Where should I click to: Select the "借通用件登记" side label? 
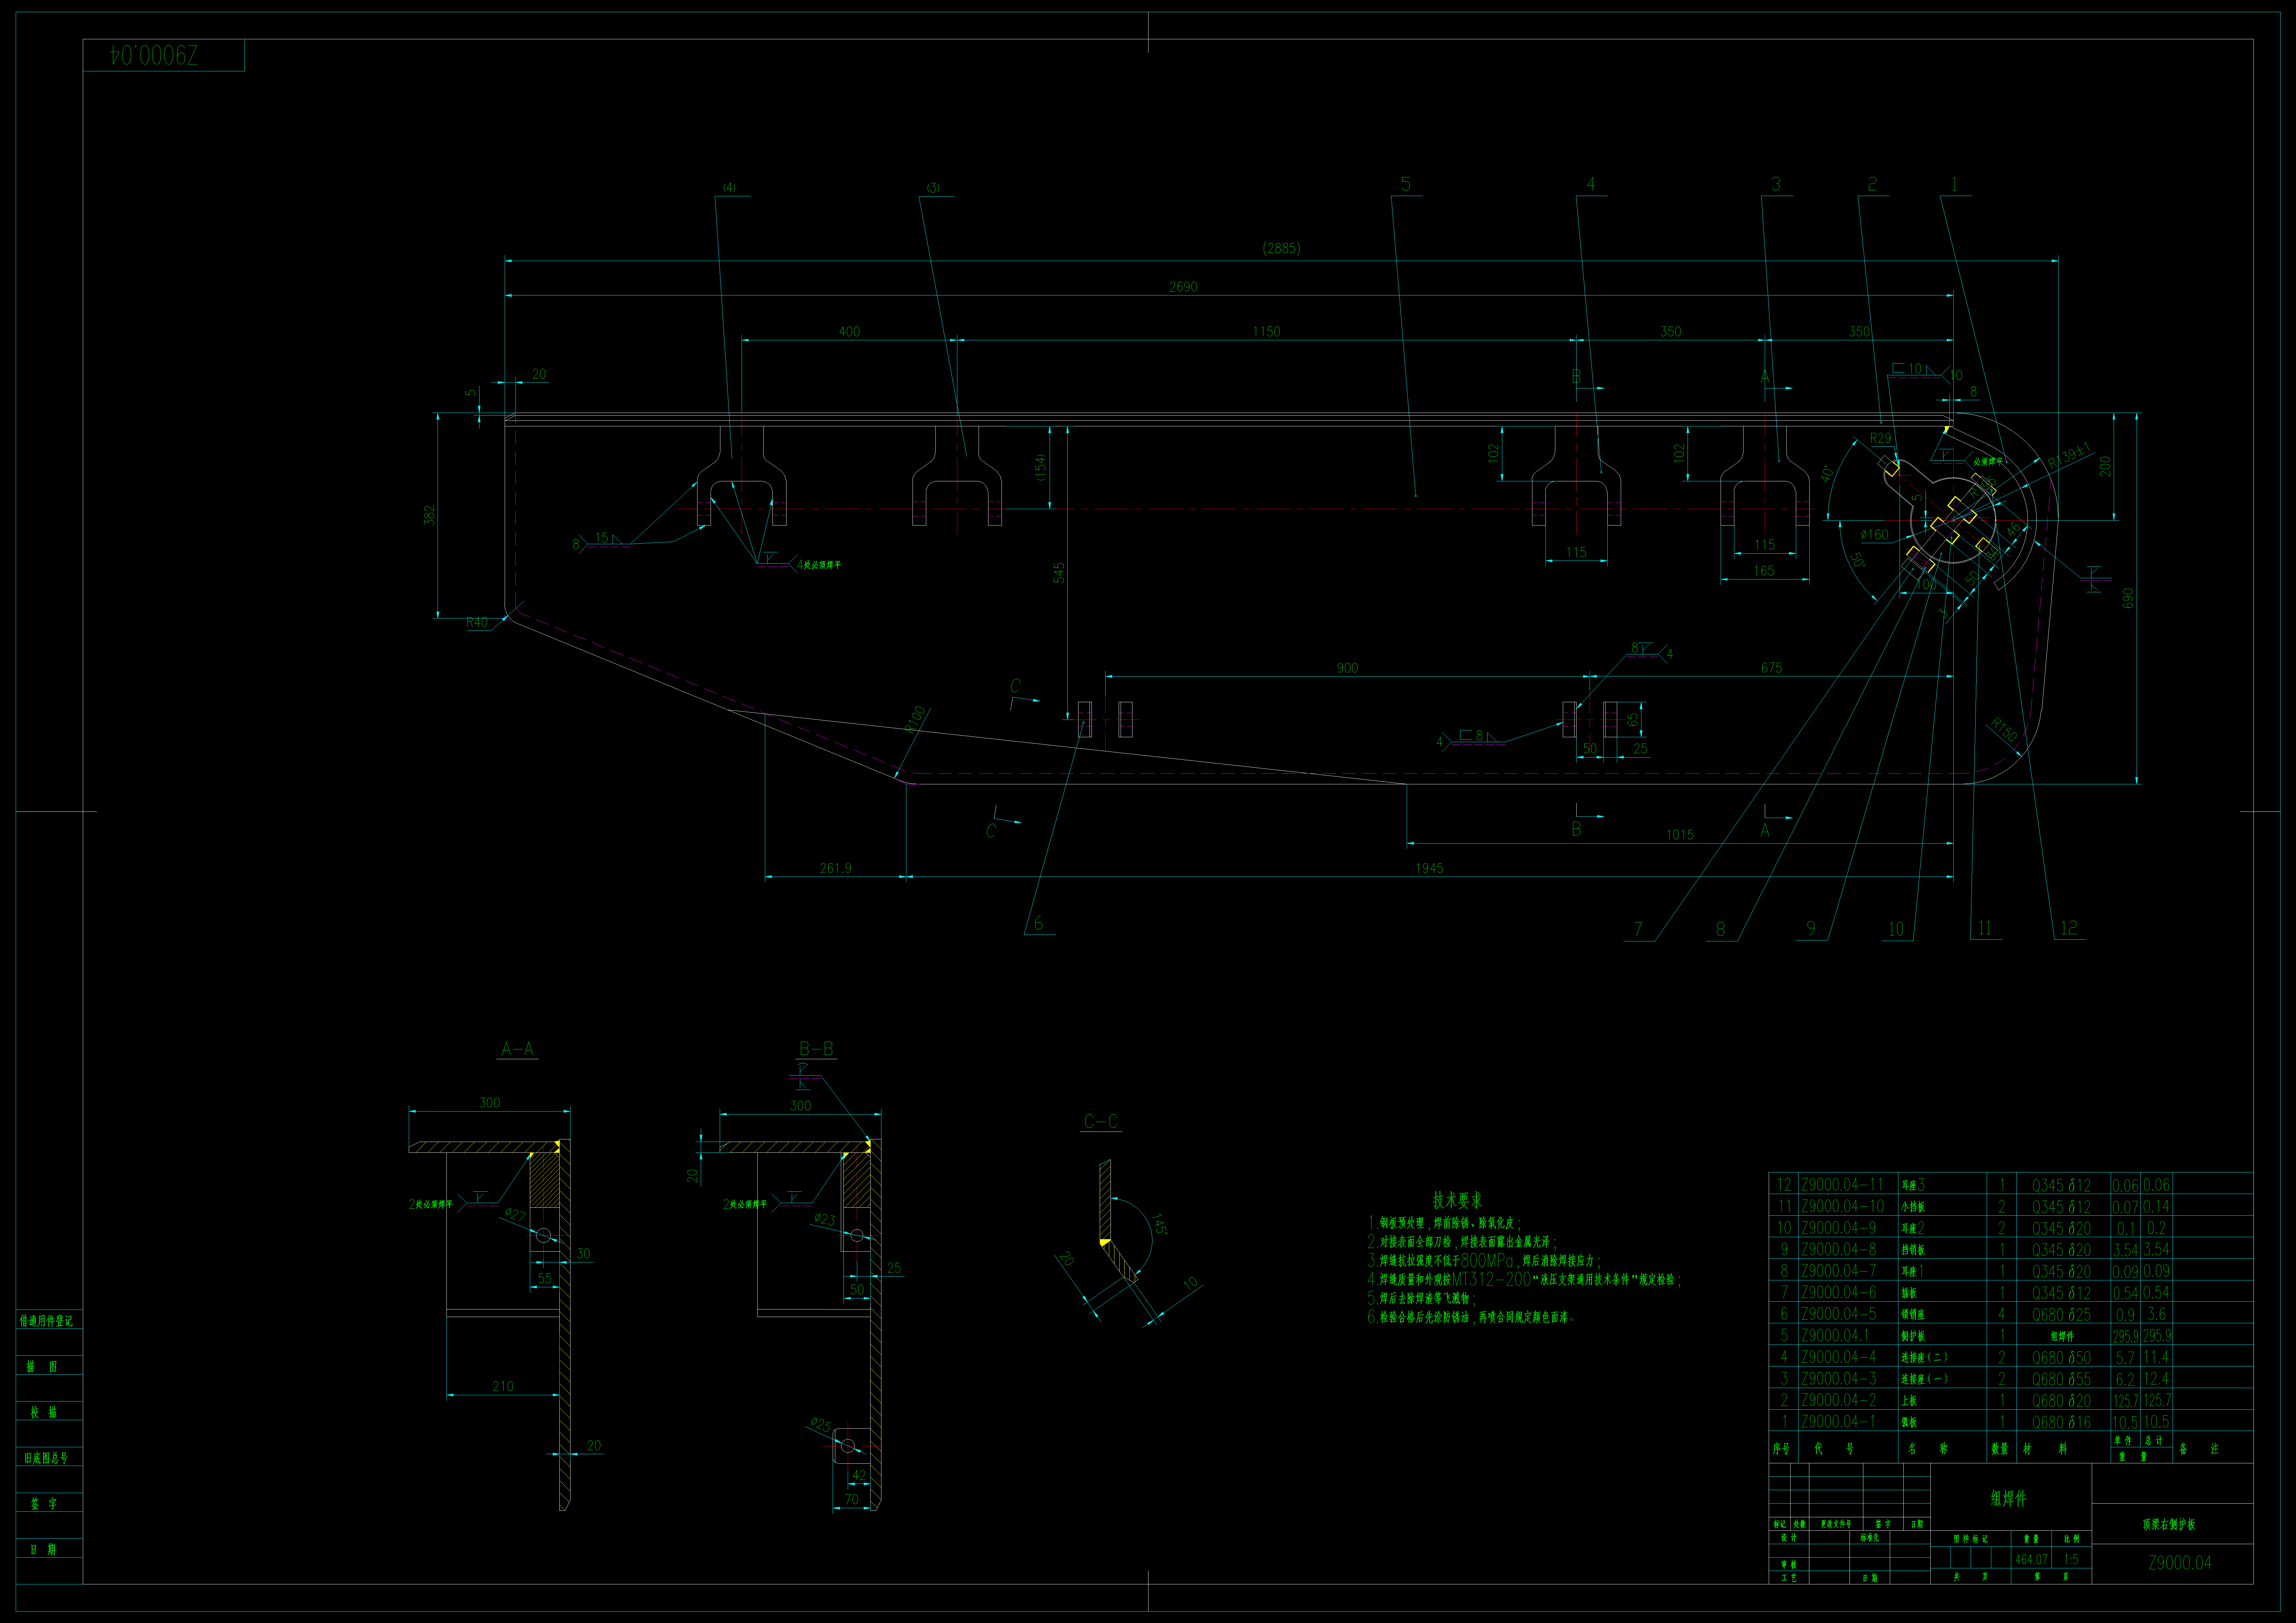(x=46, y=1321)
